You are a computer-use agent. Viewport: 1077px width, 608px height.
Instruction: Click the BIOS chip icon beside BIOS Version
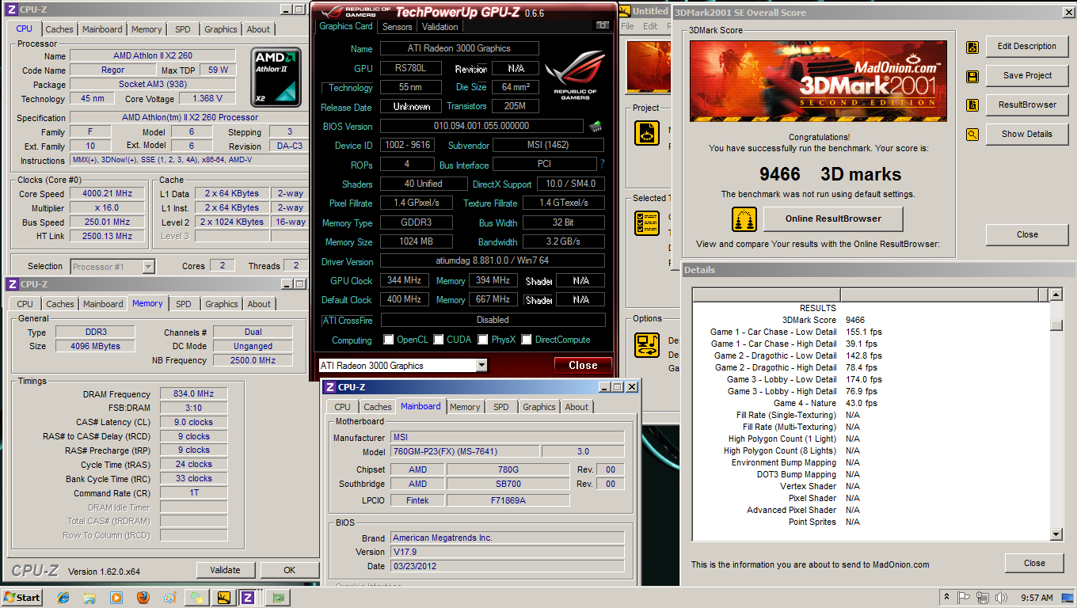tap(596, 126)
